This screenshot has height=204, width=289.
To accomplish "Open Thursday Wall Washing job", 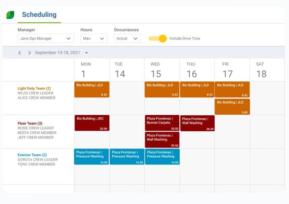I will (x=197, y=123).
